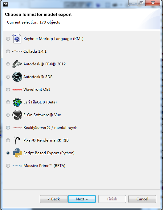Click the Massive logo icon
This screenshot has height=210, width=163.
coord(17,166)
